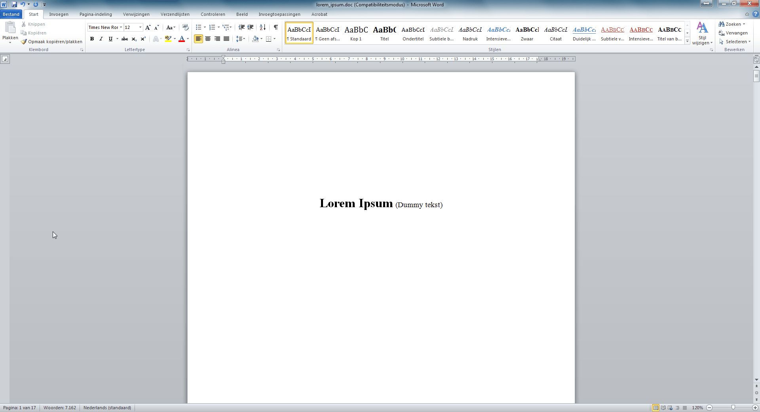
Task: Increase paragraph indent
Action: (x=251, y=27)
